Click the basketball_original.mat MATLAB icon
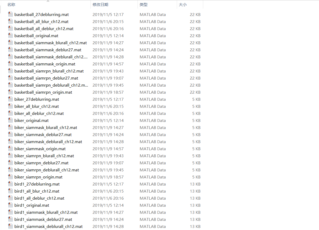This screenshot has height=230, width=319. [10, 36]
